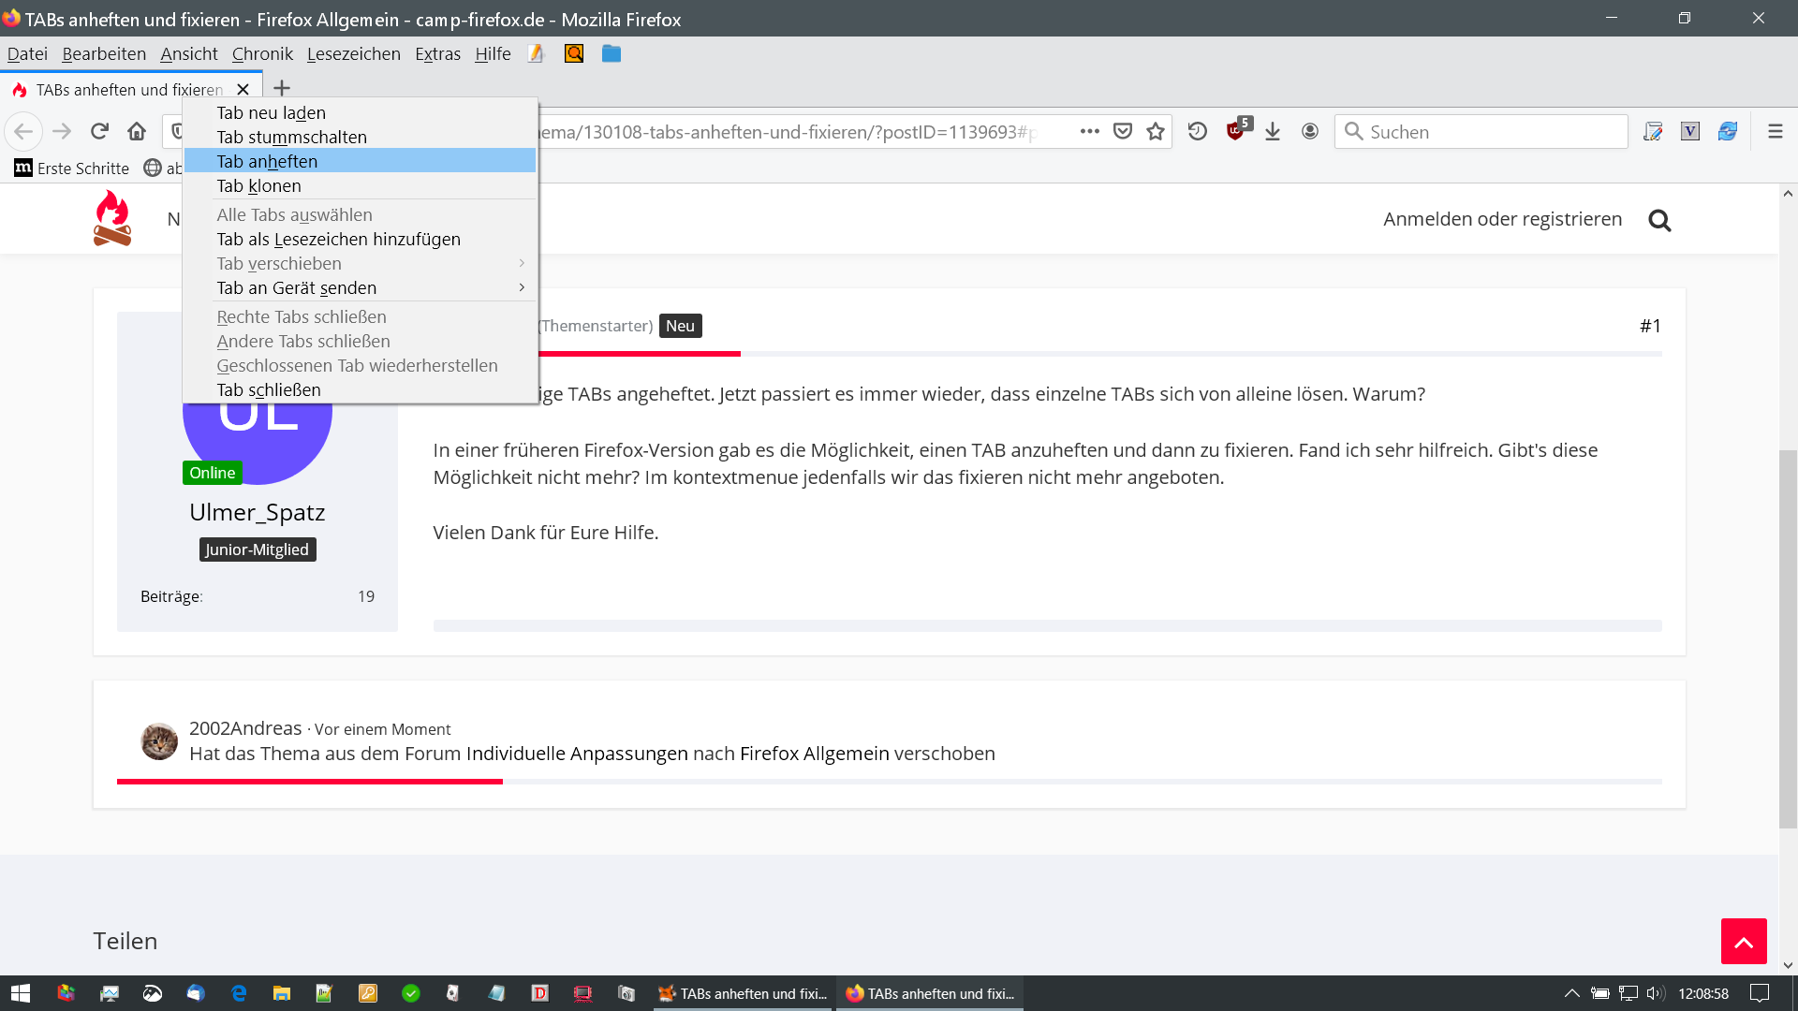Save page to Pocket icon

1123,131
